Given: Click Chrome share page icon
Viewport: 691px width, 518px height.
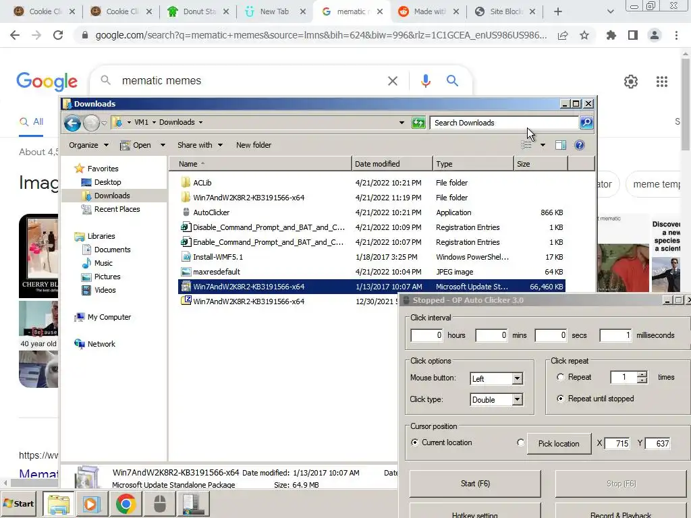Looking at the screenshot, I should tap(563, 35).
